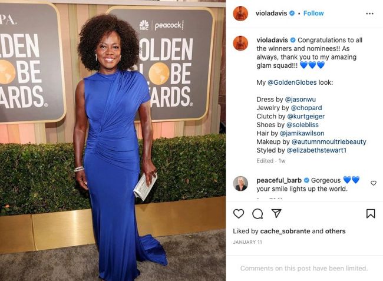Open @jamikawilson hair credit link
The height and width of the screenshot is (281, 383).
[302, 133]
